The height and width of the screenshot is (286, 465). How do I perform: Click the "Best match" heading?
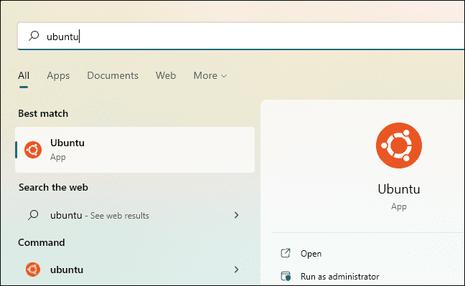click(43, 113)
